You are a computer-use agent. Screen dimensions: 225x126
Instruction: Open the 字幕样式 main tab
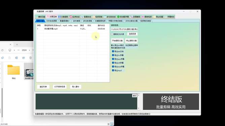169,17
